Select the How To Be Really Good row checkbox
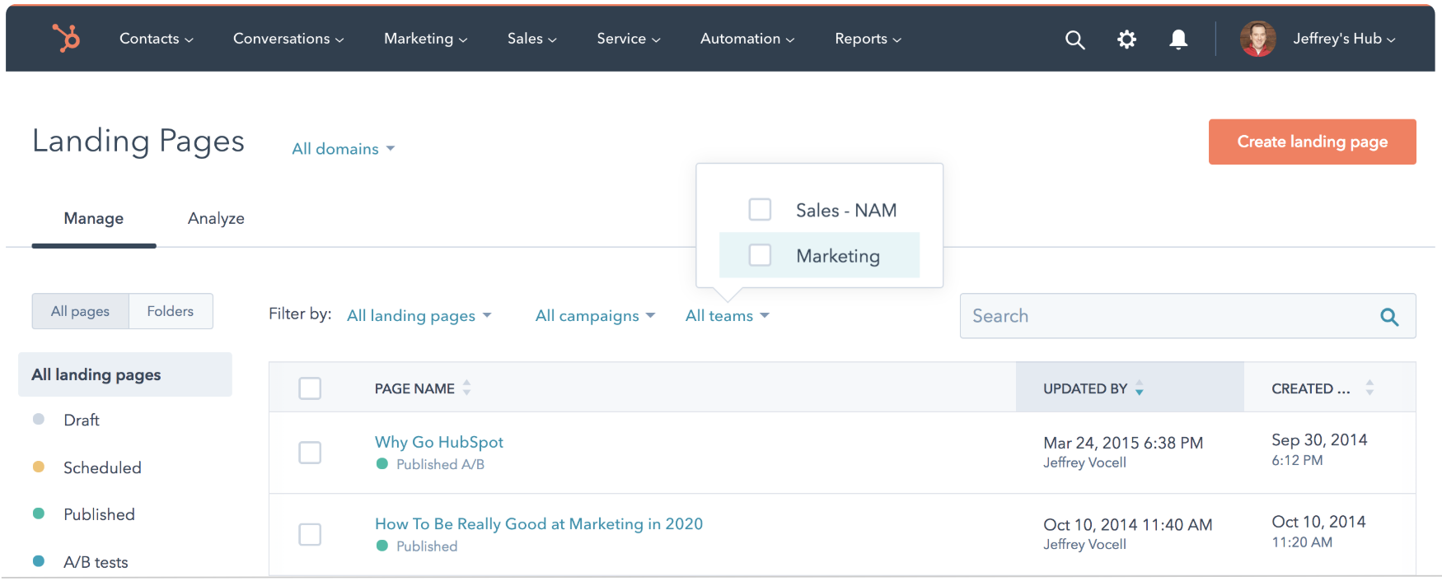The image size is (1442, 581). tap(310, 535)
